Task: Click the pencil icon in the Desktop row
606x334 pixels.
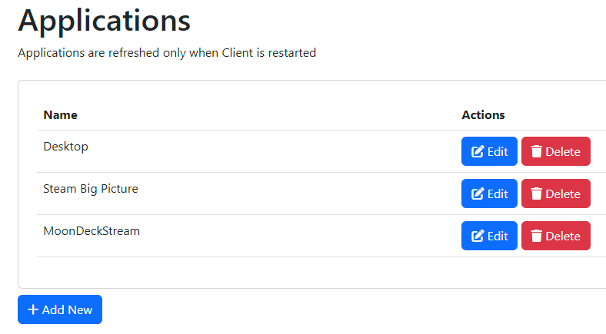Action: [478, 152]
